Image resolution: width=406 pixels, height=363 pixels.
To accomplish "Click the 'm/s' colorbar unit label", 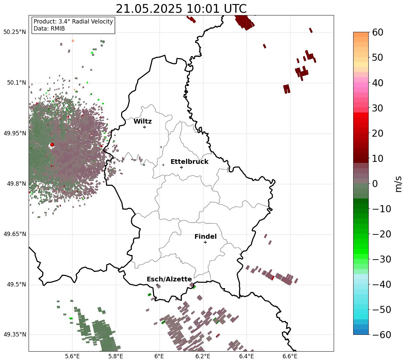I will click(399, 183).
